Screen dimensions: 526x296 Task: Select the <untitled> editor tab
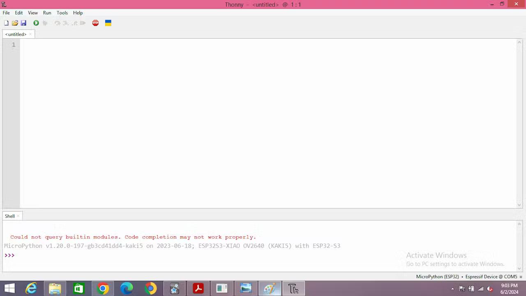pos(16,34)
